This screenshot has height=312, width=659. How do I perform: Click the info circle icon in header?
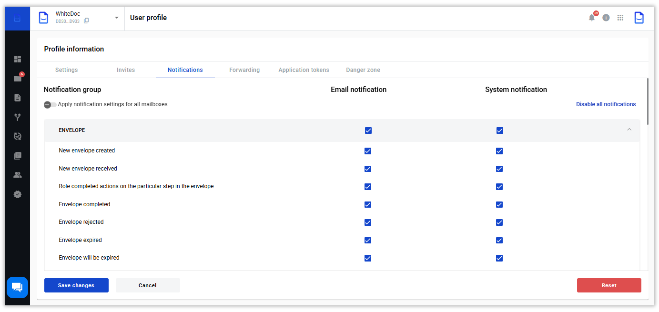(606, 18)
